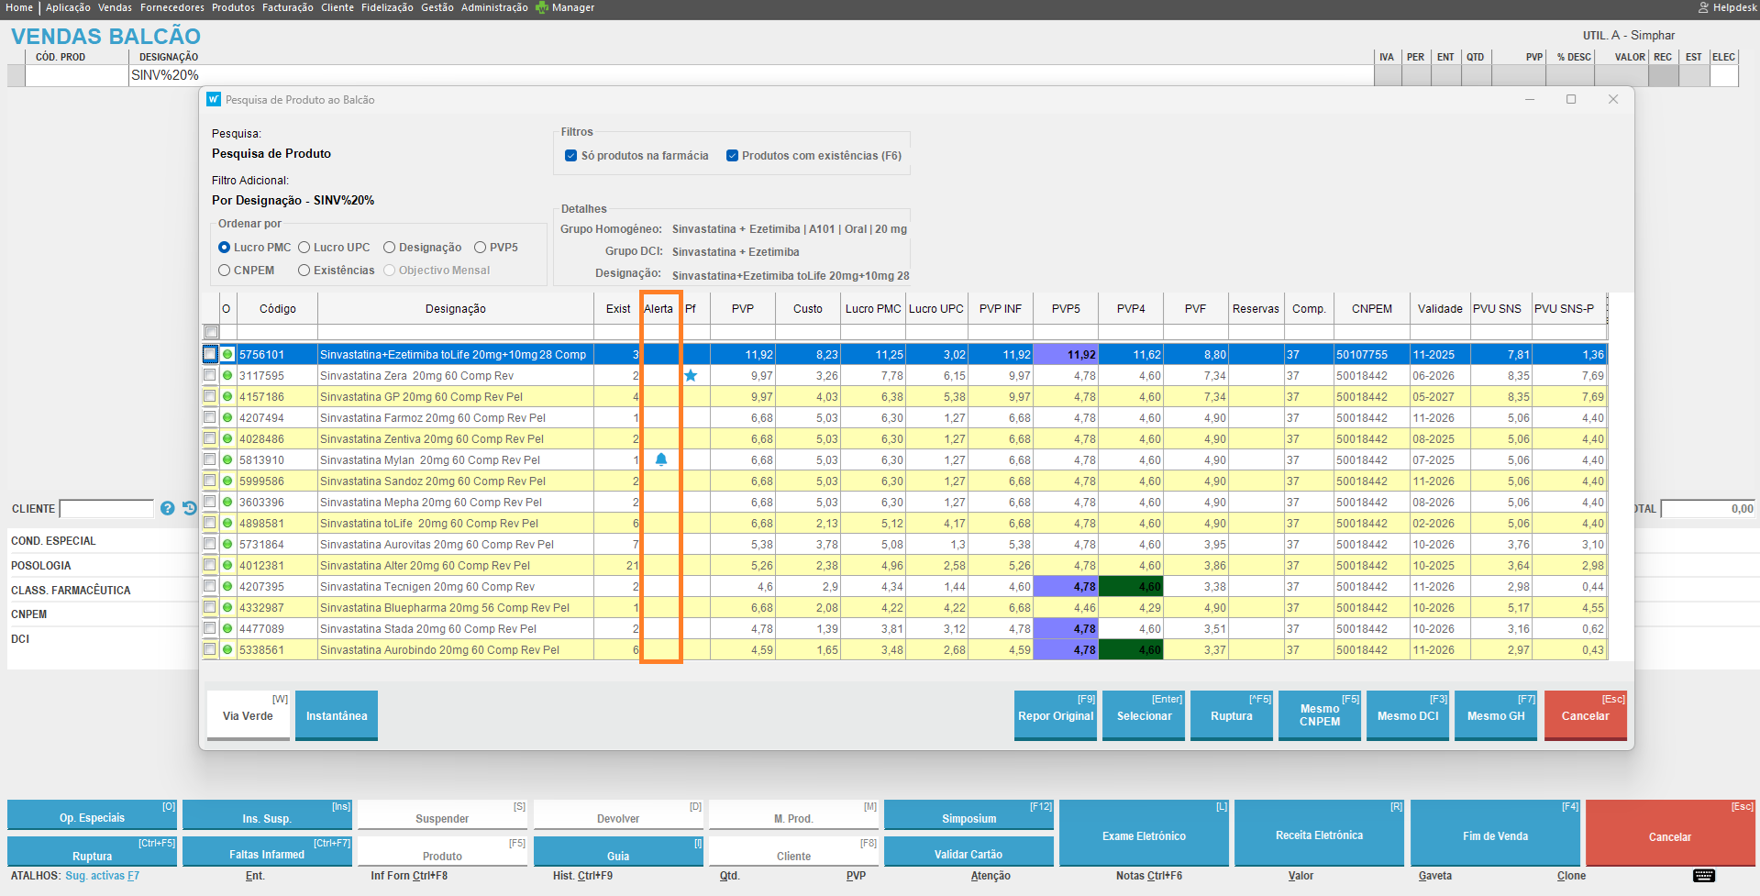This screenshot has width=1760, height=896.
Task: Click the highlighted purple PVP5 cell of first row
Action: pyautogui.click(x=1066, y=355)
